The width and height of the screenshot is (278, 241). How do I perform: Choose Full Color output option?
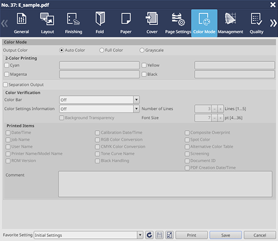(x=102, y=50)
